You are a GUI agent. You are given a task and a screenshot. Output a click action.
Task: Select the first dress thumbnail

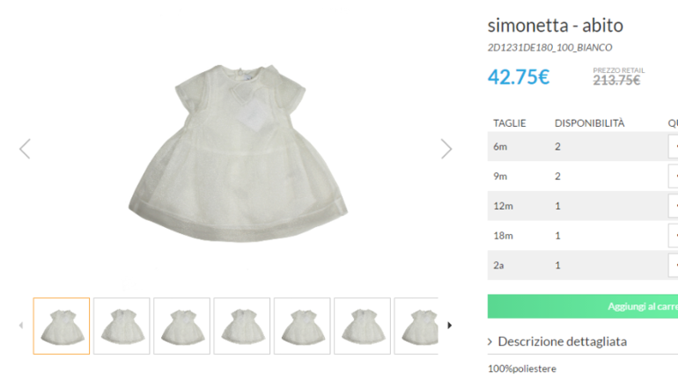point(62,326)
